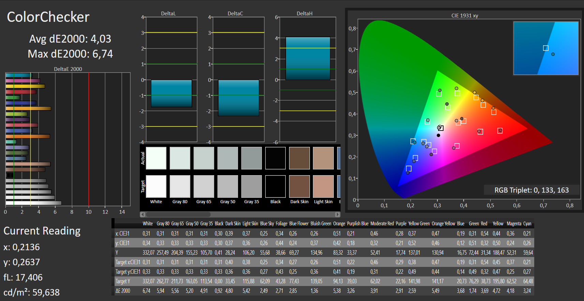Select the Actual Gray 35 swatch
This screenshot has width=584, height=301.
(x=252, y=158)
